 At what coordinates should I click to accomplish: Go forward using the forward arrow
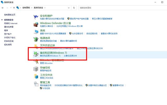[7, 8]
